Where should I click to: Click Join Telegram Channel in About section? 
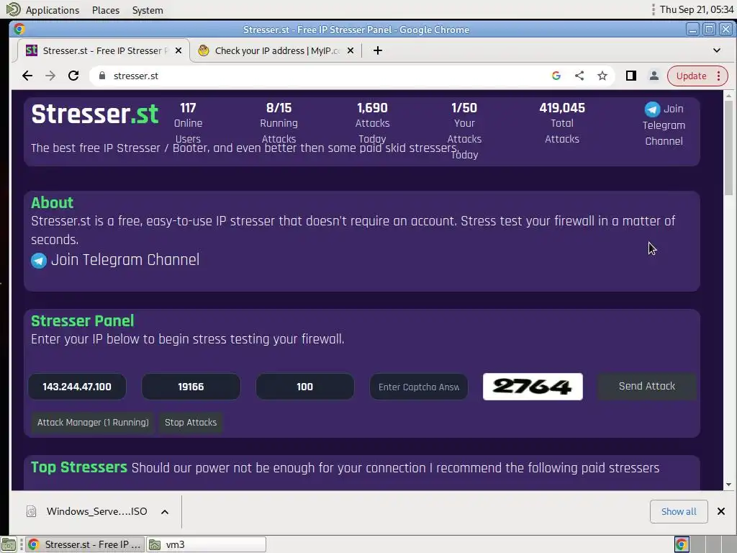[x=125, y=259]
